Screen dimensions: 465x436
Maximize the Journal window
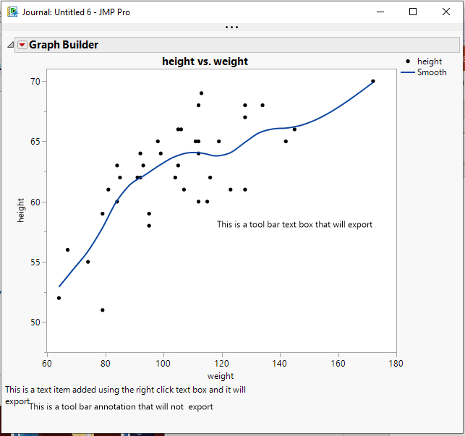pyautogui.click(x=413, y=12)
